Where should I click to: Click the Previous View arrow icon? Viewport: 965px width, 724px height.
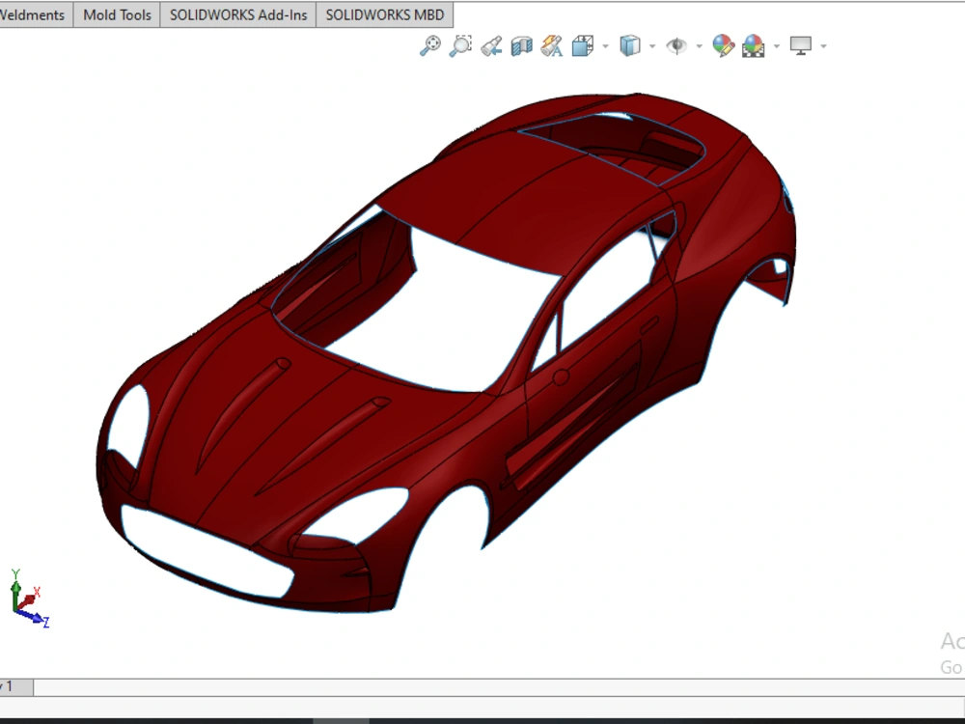[x=489, y=44]
